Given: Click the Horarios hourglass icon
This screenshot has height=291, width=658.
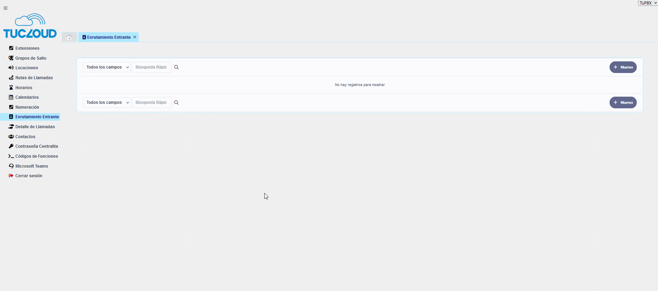Looking at the screenshot, I should point(11,88).
